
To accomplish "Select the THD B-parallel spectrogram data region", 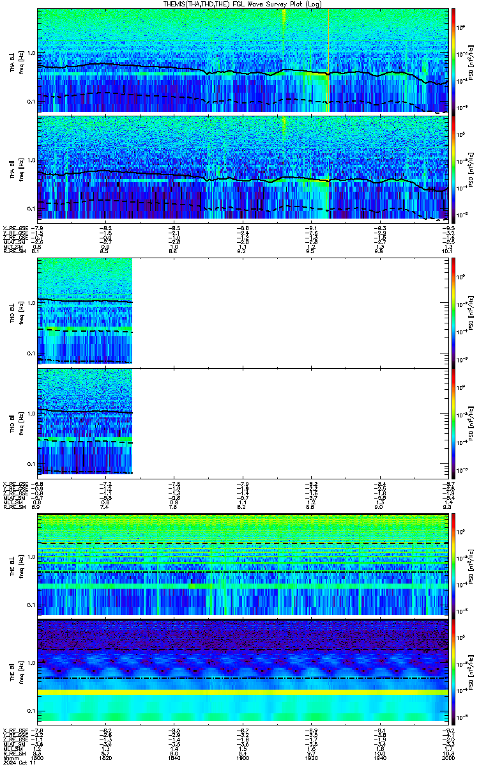I will 85,421.
